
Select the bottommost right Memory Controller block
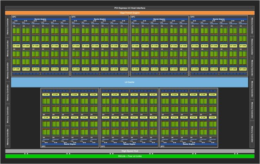252,134
